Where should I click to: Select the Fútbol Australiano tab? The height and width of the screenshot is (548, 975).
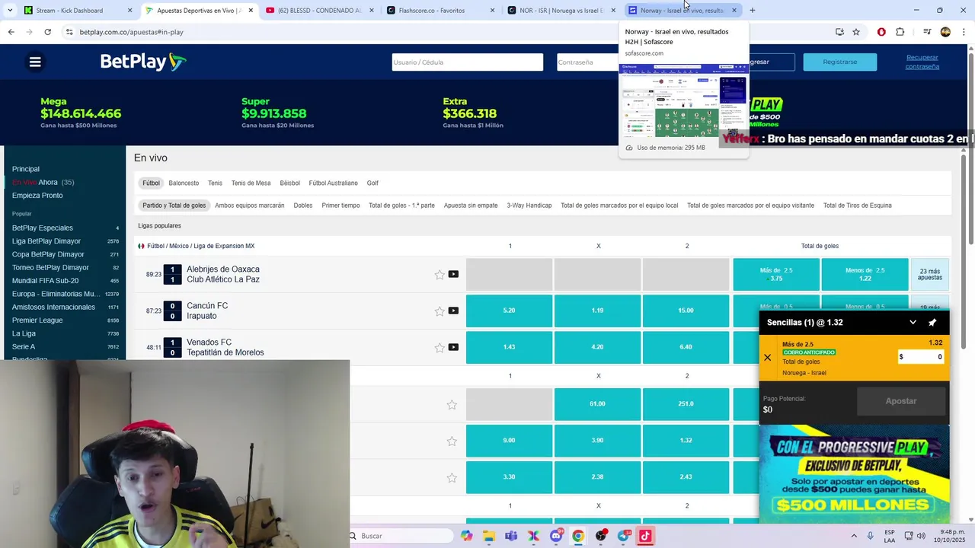pyautogui.click(x=333, y=183)
